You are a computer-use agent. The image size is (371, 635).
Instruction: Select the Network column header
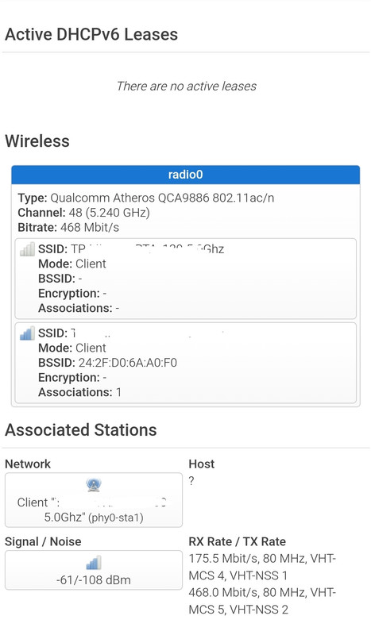tap(28, 464)
